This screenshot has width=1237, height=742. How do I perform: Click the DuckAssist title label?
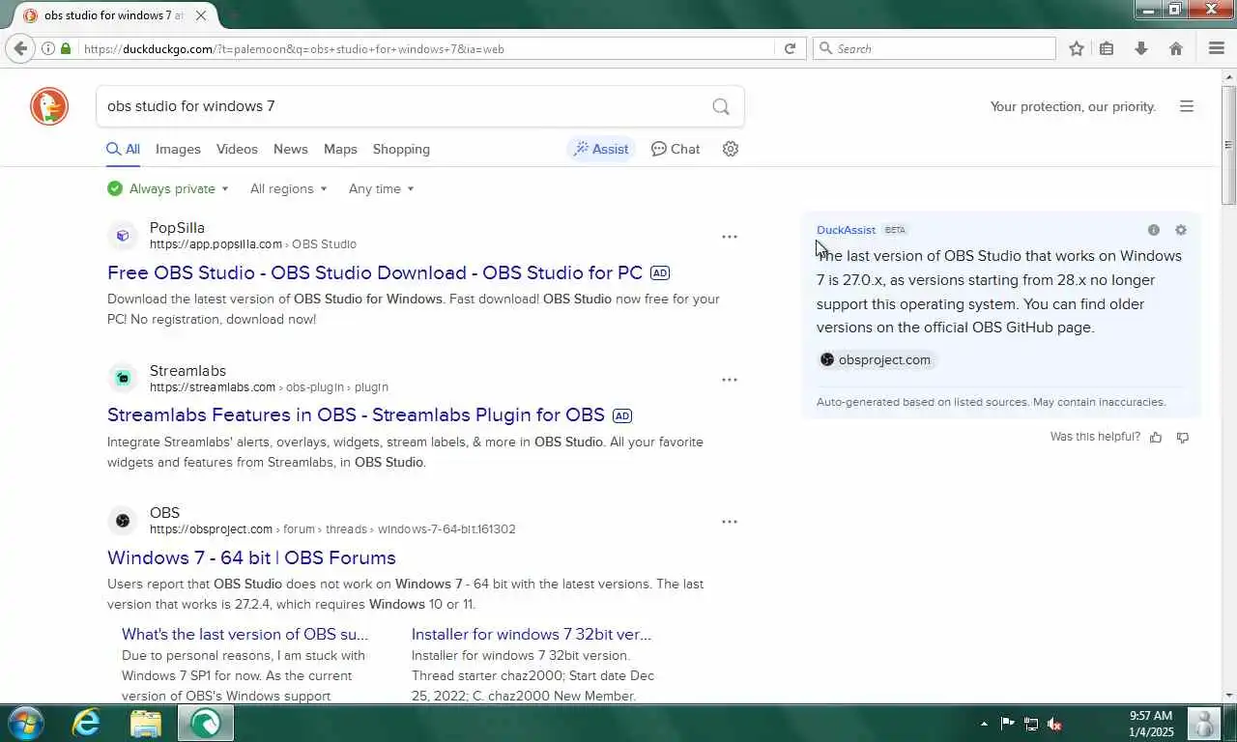pos(846,230)
